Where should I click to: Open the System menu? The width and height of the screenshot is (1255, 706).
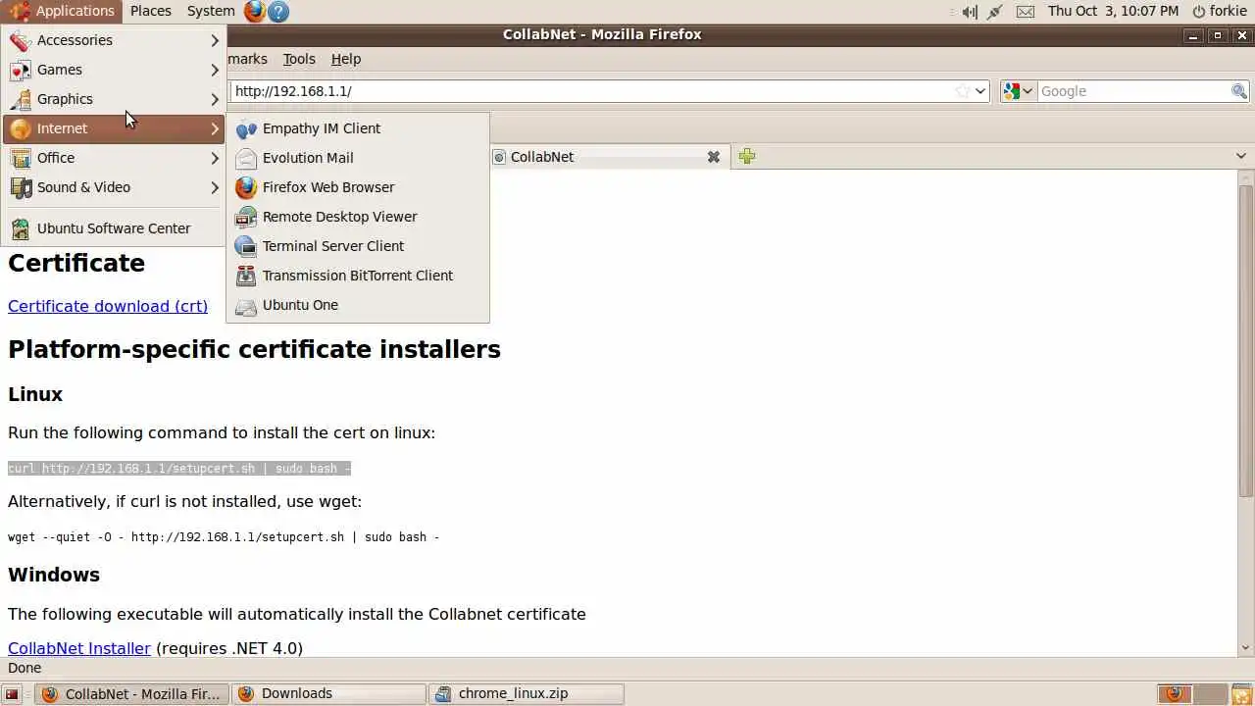click(x=211, y=11)
